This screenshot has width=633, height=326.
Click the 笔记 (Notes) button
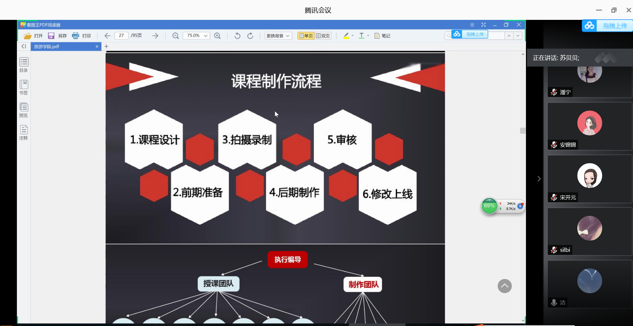click(x=382, y=36)
